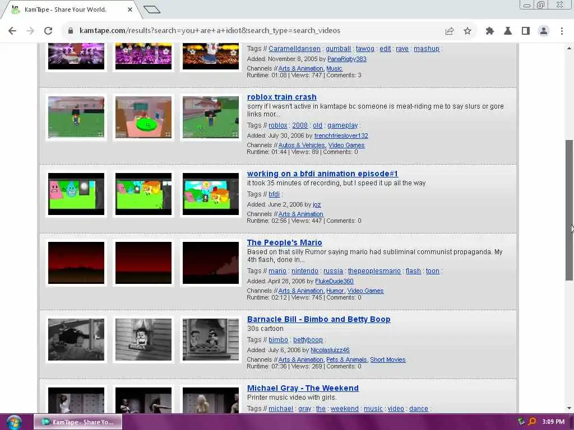574x430 pixels.
Task: Click the thepeoplesmario tag
Action: tap(374, 271)
